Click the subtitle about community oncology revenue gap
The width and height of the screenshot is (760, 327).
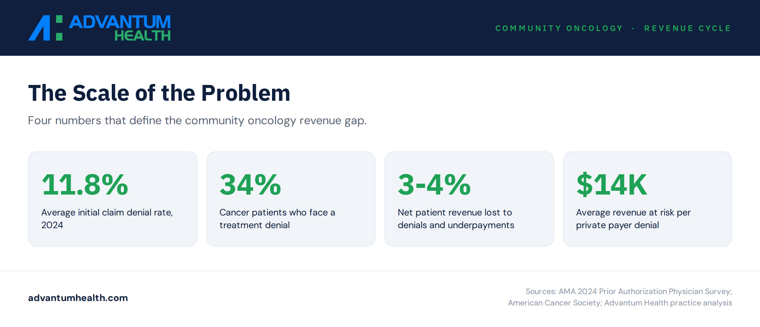tap(197, 120)
